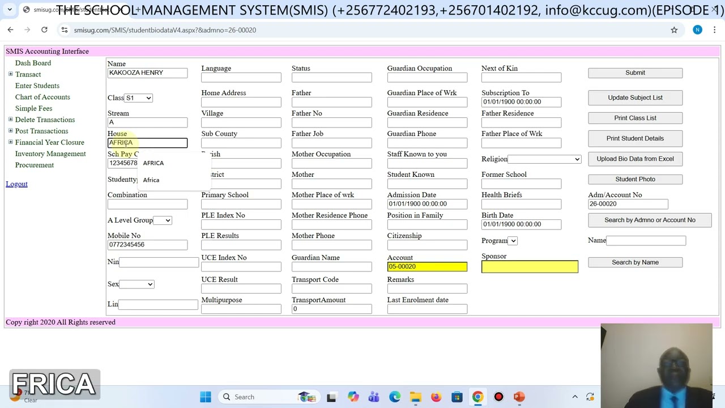Click the Name field containing KAKOOZA HENRY
This screenshot has height=408, width=725.
147,73
